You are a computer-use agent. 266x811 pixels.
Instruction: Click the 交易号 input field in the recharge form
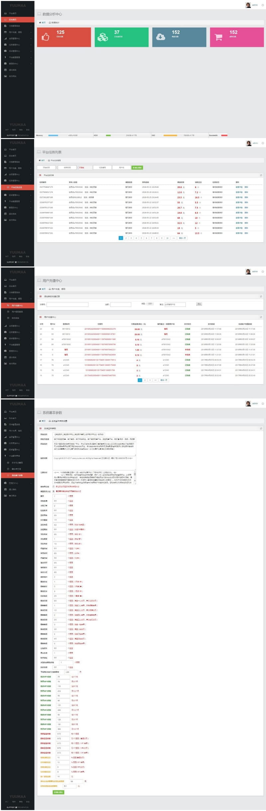(x=67, y=304)
